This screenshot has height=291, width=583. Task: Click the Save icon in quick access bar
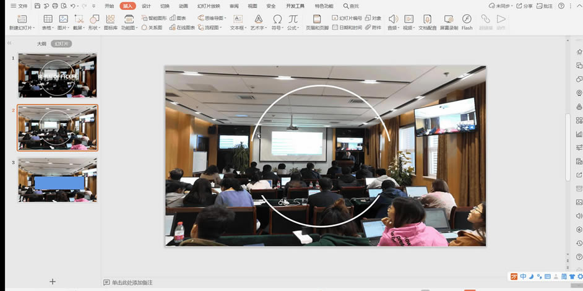(38, 6)
